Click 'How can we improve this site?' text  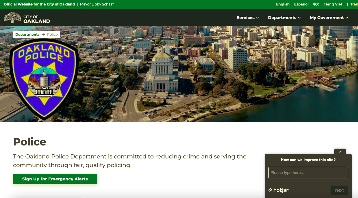coord(308,160)
